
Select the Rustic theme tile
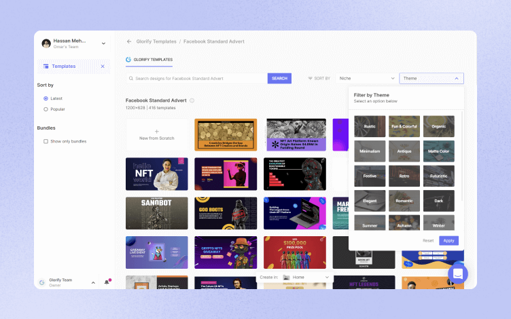[370, 126]
